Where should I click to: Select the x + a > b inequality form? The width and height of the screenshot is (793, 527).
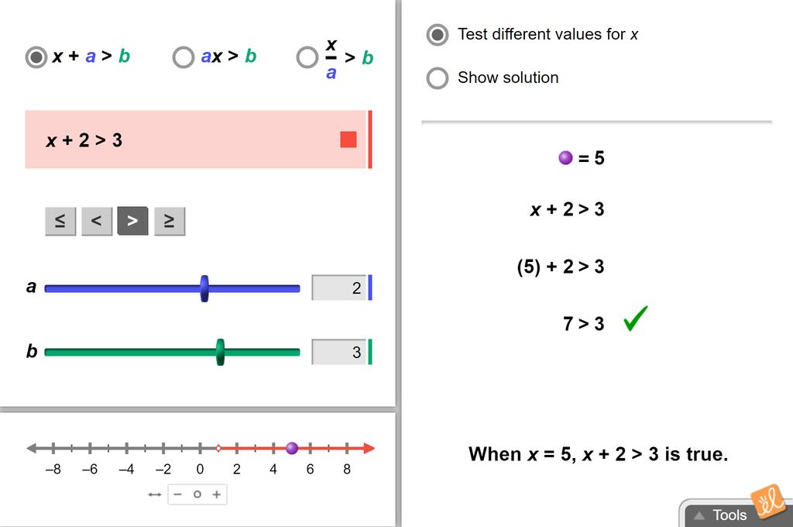click(x=36, y=57)
